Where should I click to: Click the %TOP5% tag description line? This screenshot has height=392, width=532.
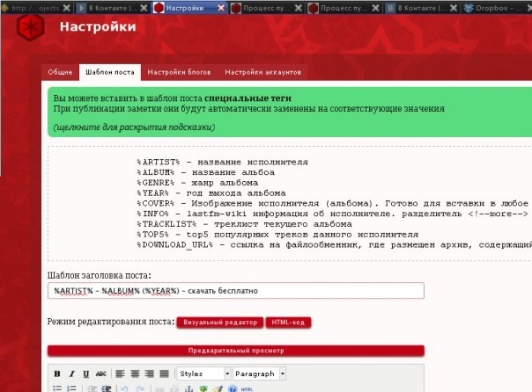coord(277,235)
